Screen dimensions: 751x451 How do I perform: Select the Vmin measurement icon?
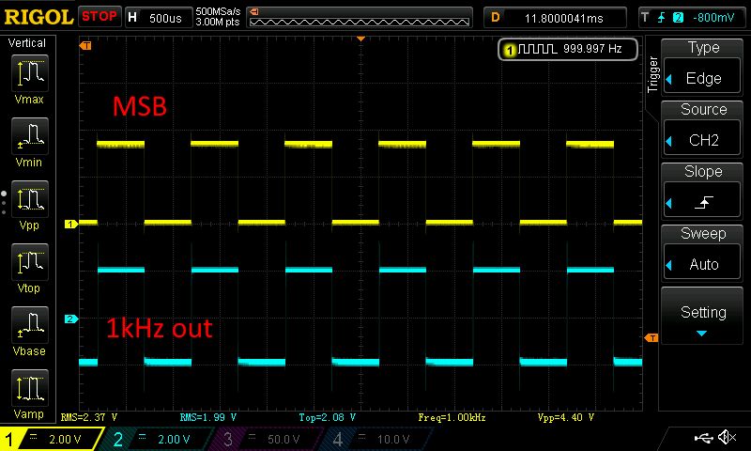[30, 136]
